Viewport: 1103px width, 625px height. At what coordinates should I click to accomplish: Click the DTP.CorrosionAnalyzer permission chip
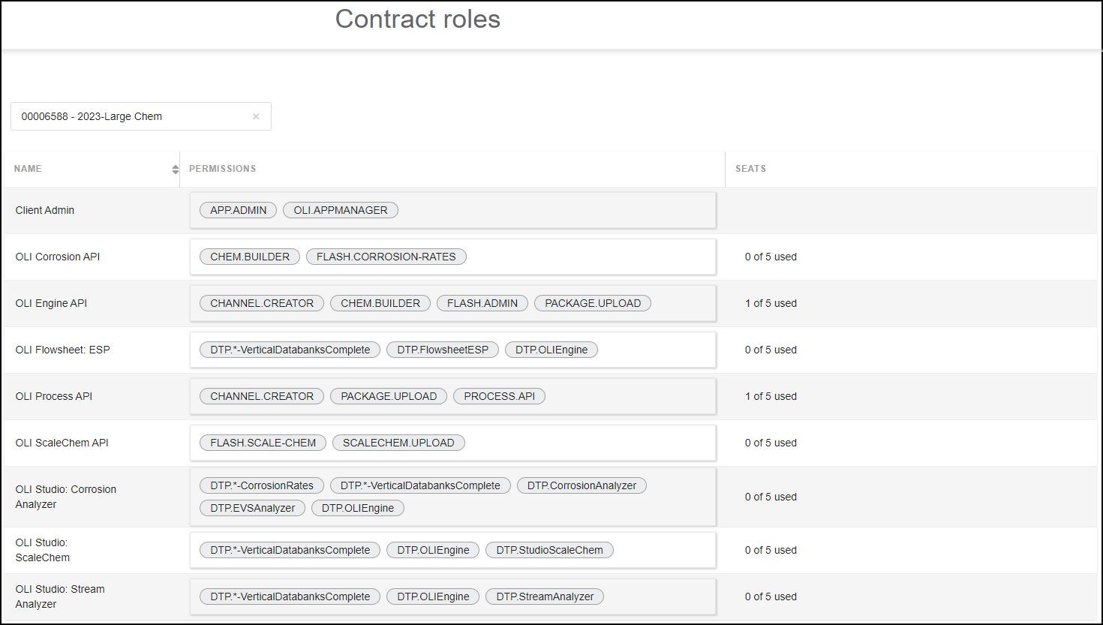pyautogui.click(x=581, y=485)
